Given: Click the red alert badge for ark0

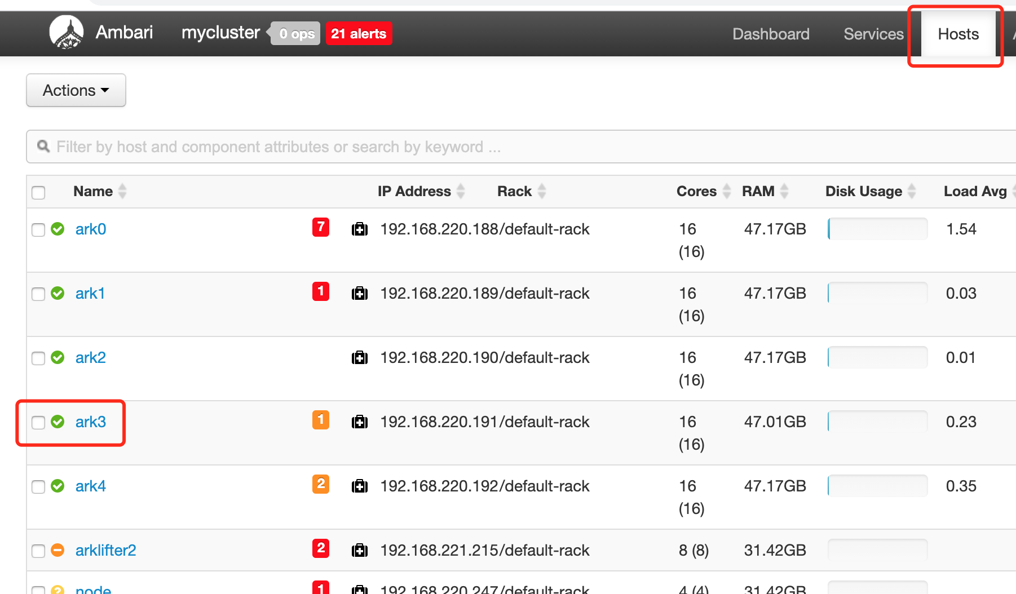Looking at the screenshot, I should coord(320,227).
